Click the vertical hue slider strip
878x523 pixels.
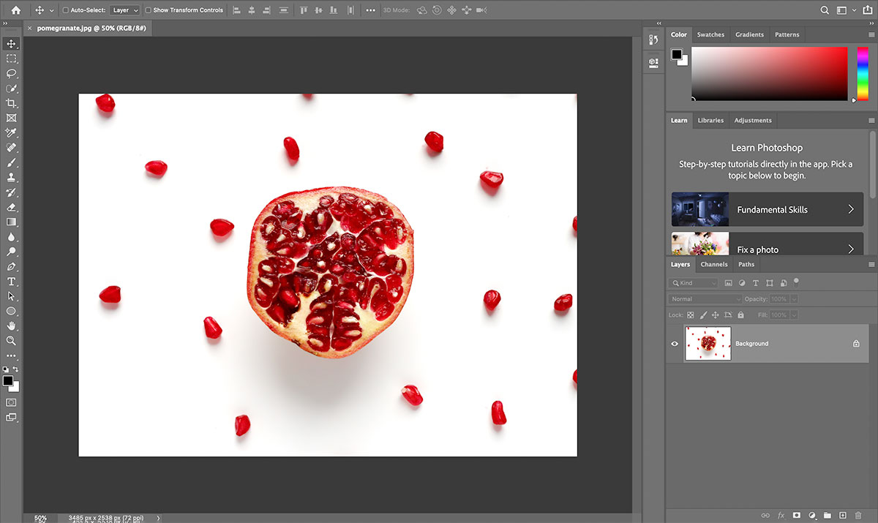[x=862, y=73]
